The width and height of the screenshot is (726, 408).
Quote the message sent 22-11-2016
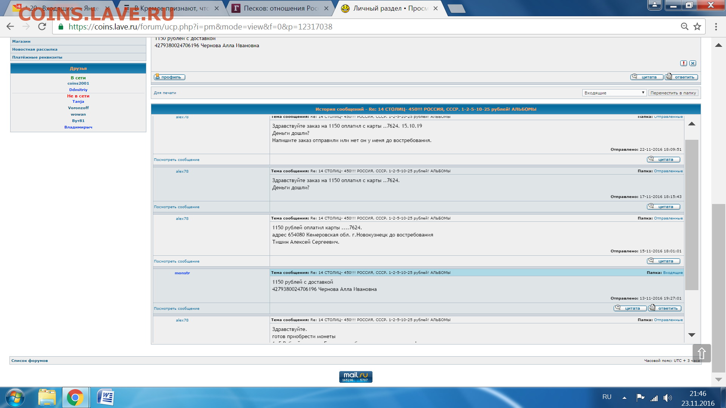coord(664,159)
